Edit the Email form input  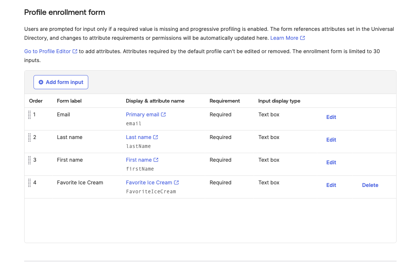(331, 117)
